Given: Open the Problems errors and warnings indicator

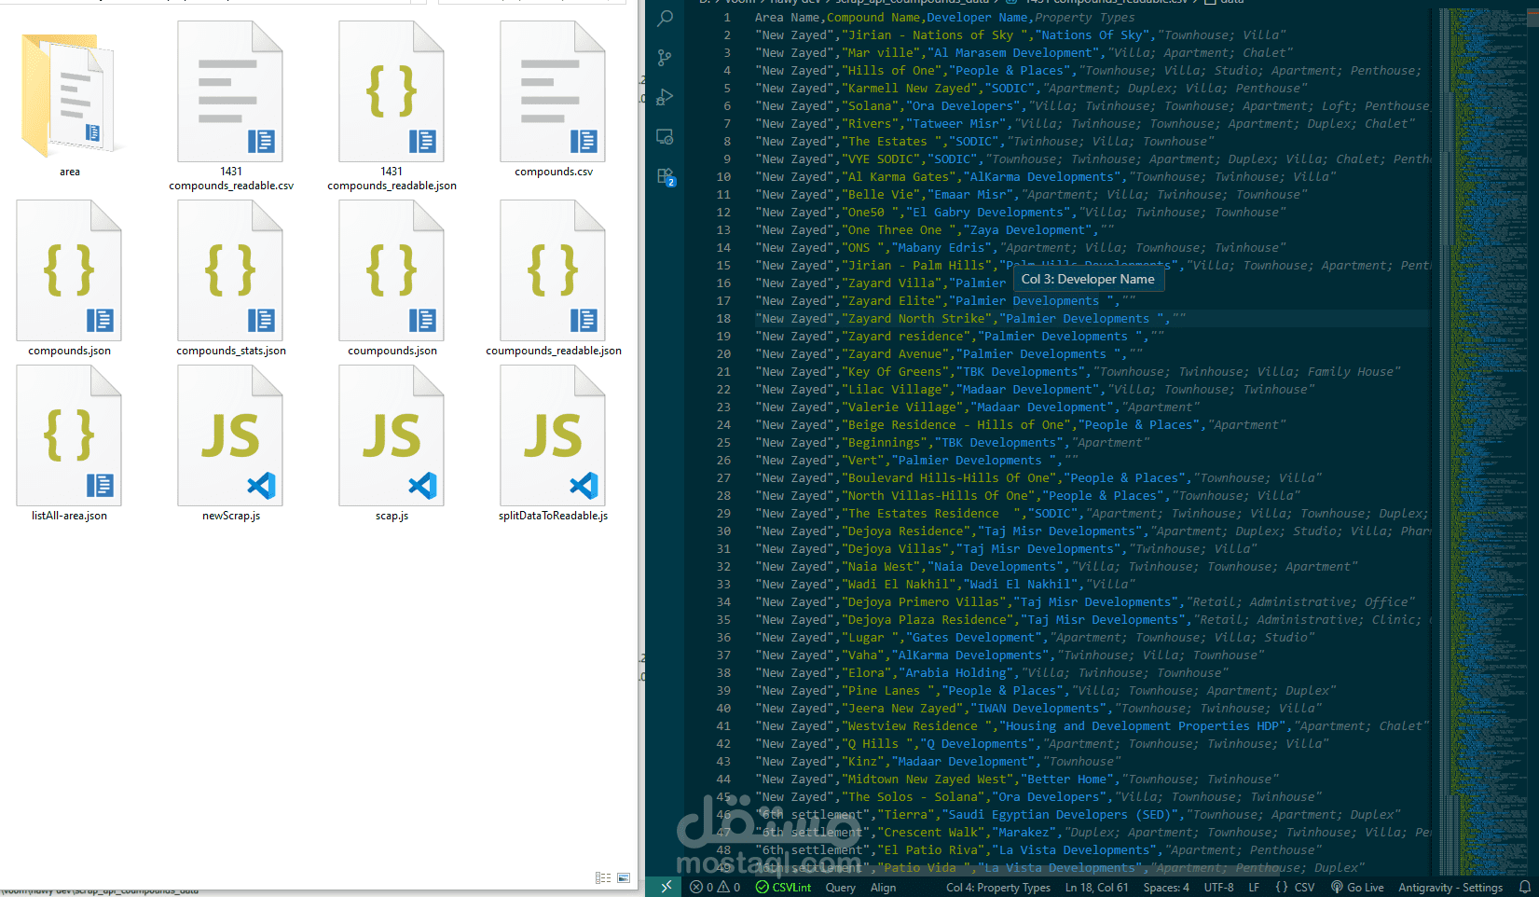Looking at the screenshot, I should tap(715, 887).
